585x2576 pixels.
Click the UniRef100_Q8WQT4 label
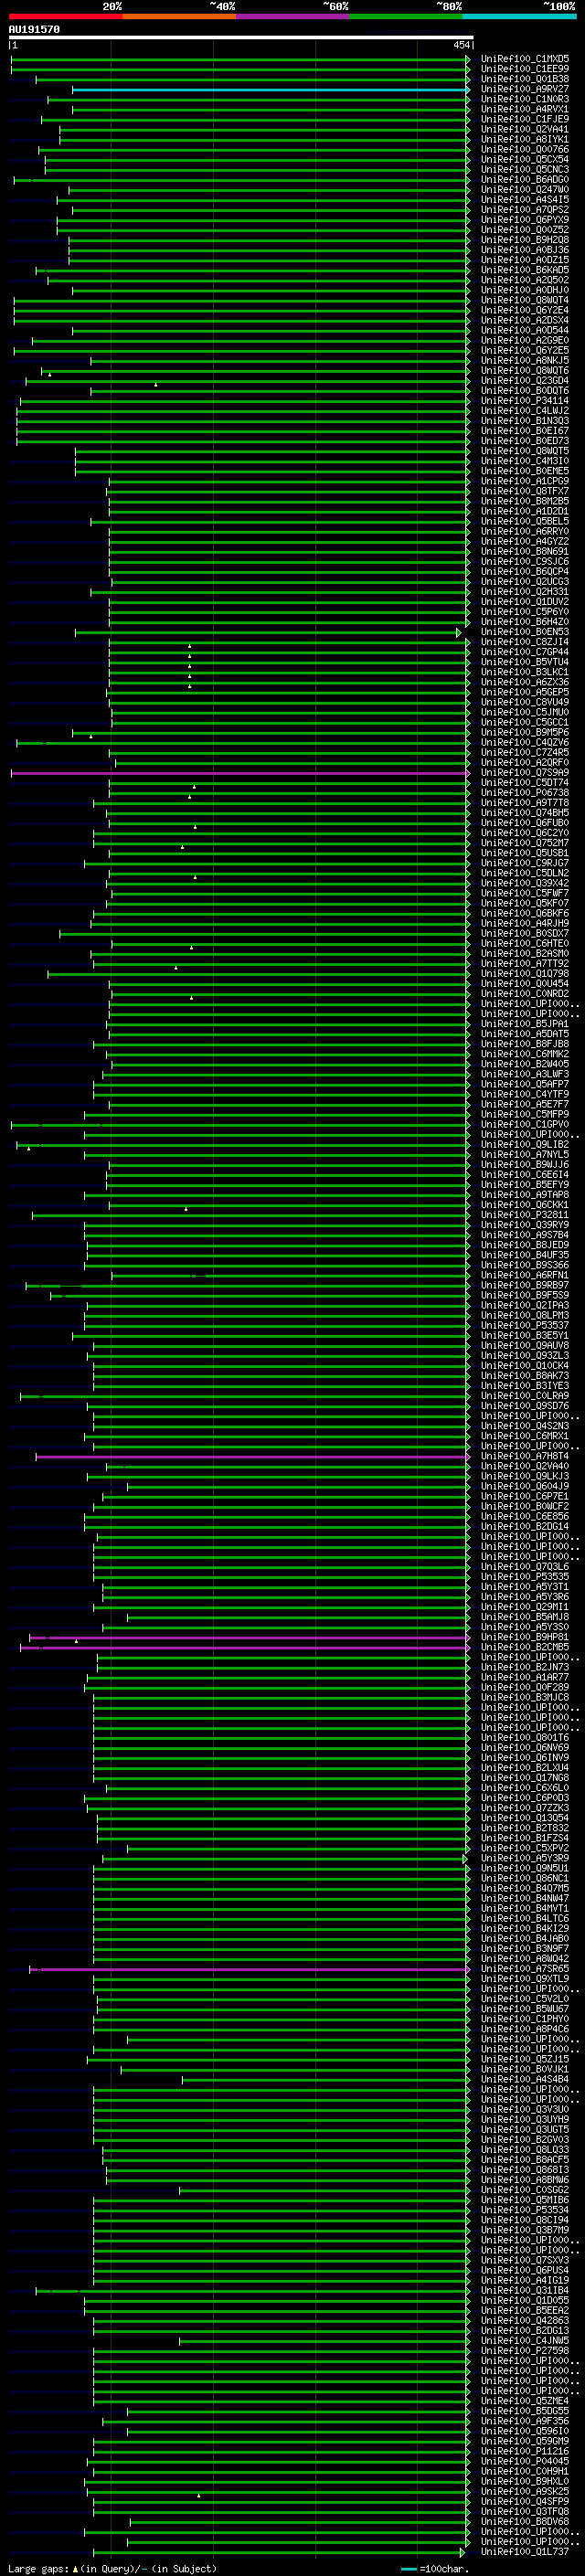[524, 300]
